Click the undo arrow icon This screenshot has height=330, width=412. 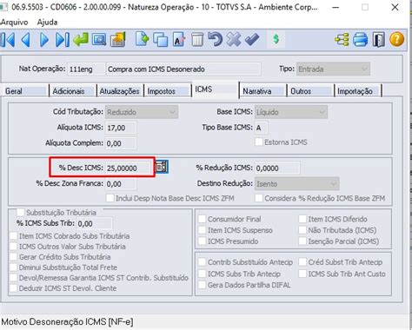point(215,40)
